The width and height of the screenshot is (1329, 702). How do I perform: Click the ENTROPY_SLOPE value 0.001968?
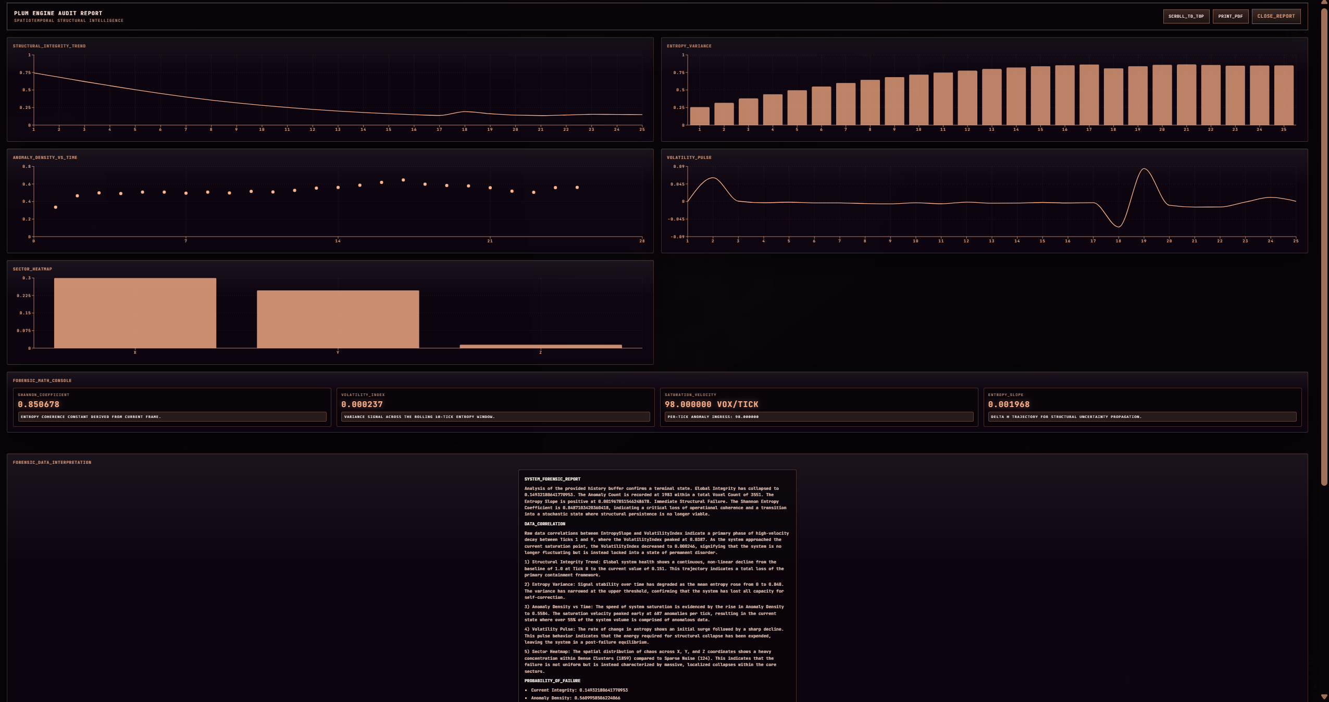(x=1009, y=404)
